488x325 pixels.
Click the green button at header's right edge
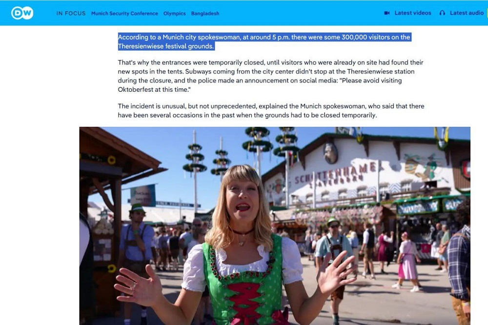coord(487,13)
